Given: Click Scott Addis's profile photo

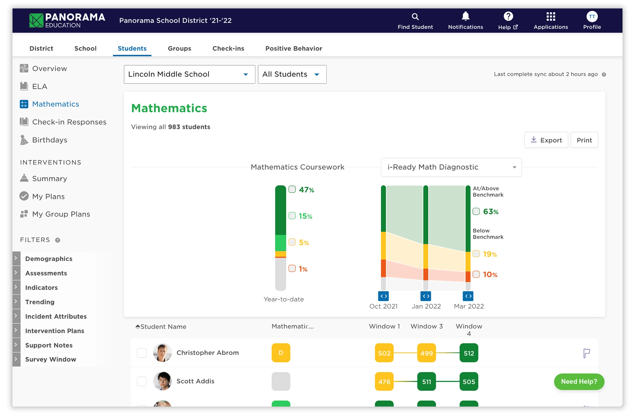Looking at the screenshot, I should point(162,381).
